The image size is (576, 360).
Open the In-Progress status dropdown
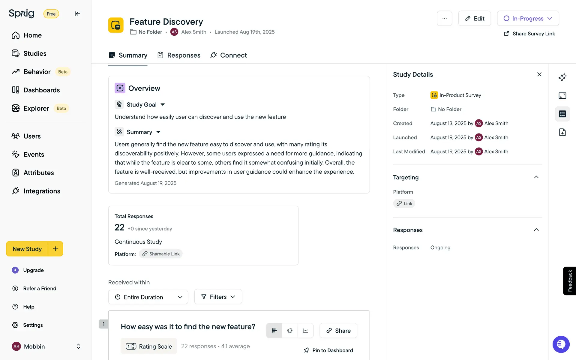tap(528, 18)
